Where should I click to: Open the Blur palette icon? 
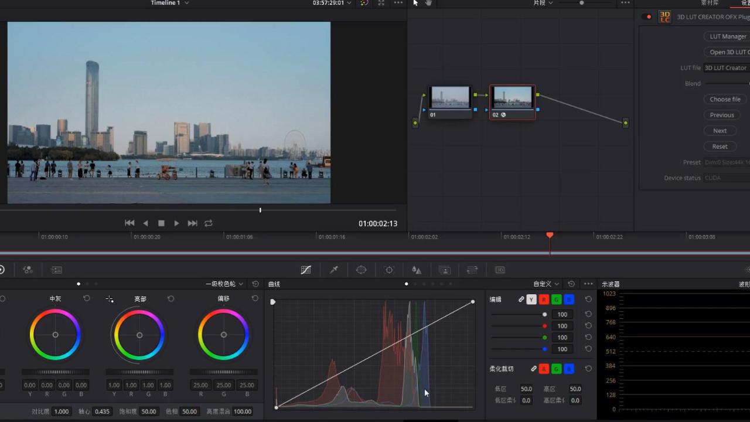click(417, 270)
